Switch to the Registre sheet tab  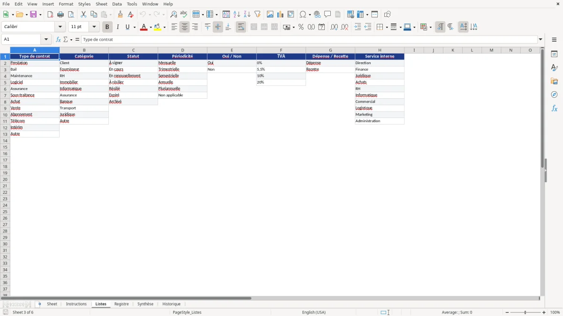[122, 304]
